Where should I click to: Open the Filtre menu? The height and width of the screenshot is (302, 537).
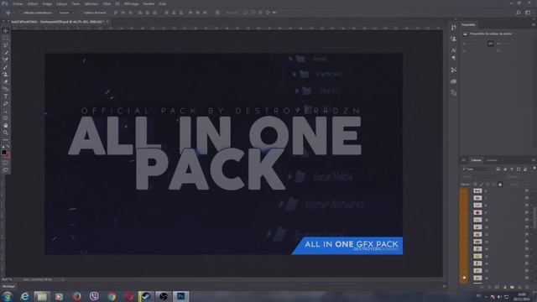click(107, 3)
